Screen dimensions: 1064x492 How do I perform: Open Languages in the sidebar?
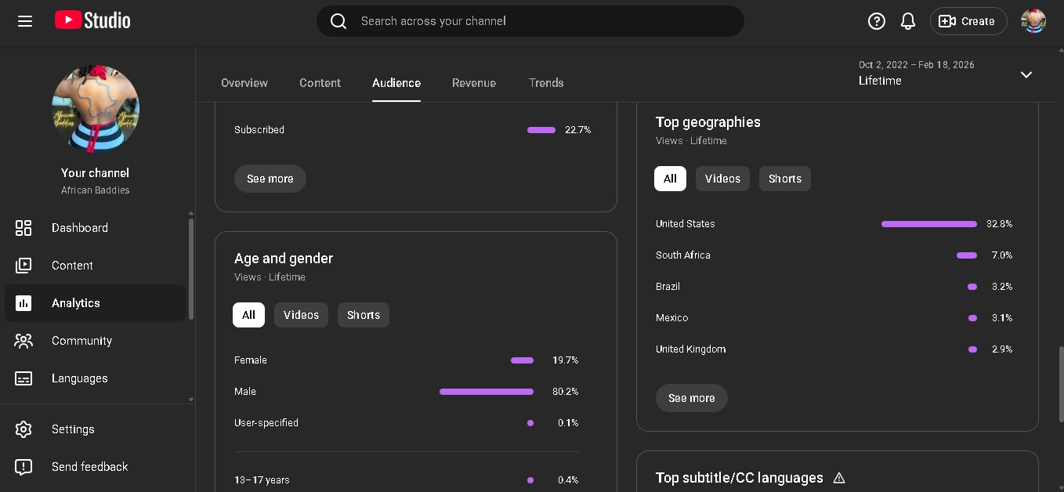click(95, 378)
